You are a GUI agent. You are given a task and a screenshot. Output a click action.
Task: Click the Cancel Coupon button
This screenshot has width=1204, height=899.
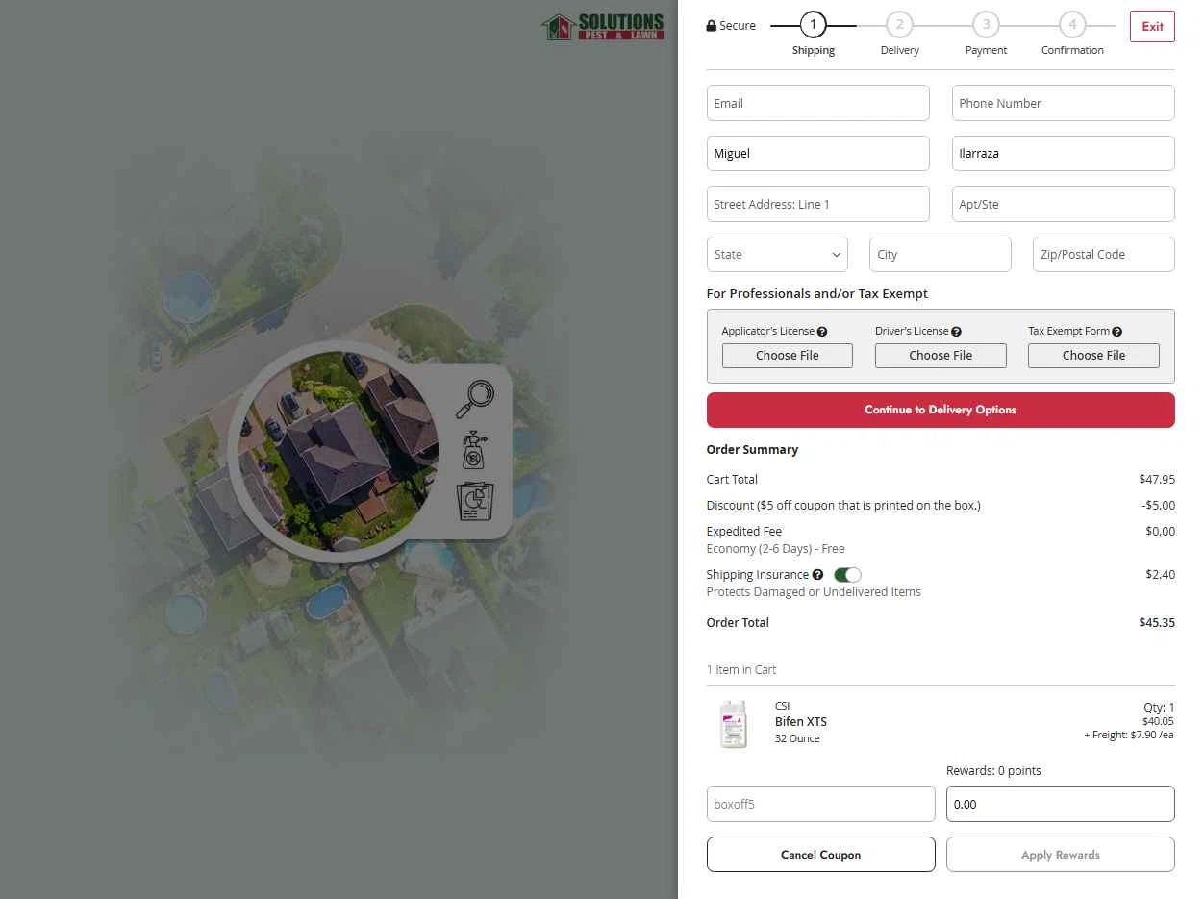(820, 855)
